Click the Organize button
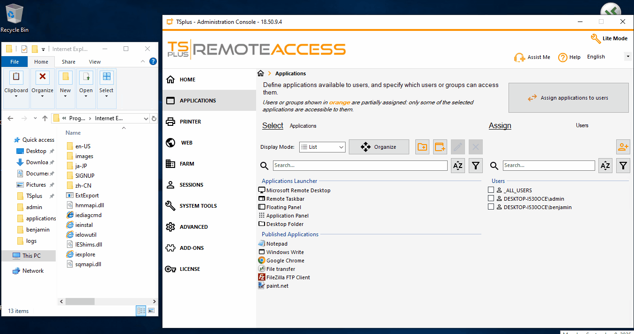 point(379,146)
